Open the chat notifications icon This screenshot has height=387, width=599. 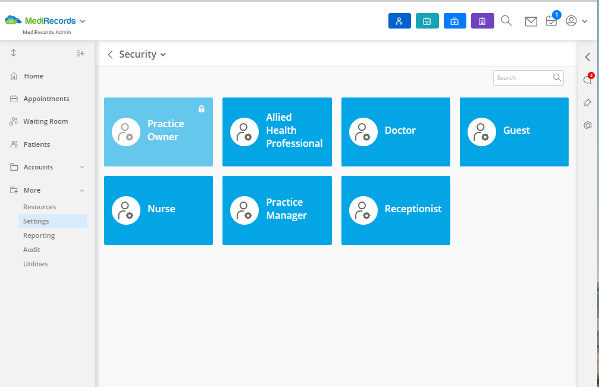[588, 80]
